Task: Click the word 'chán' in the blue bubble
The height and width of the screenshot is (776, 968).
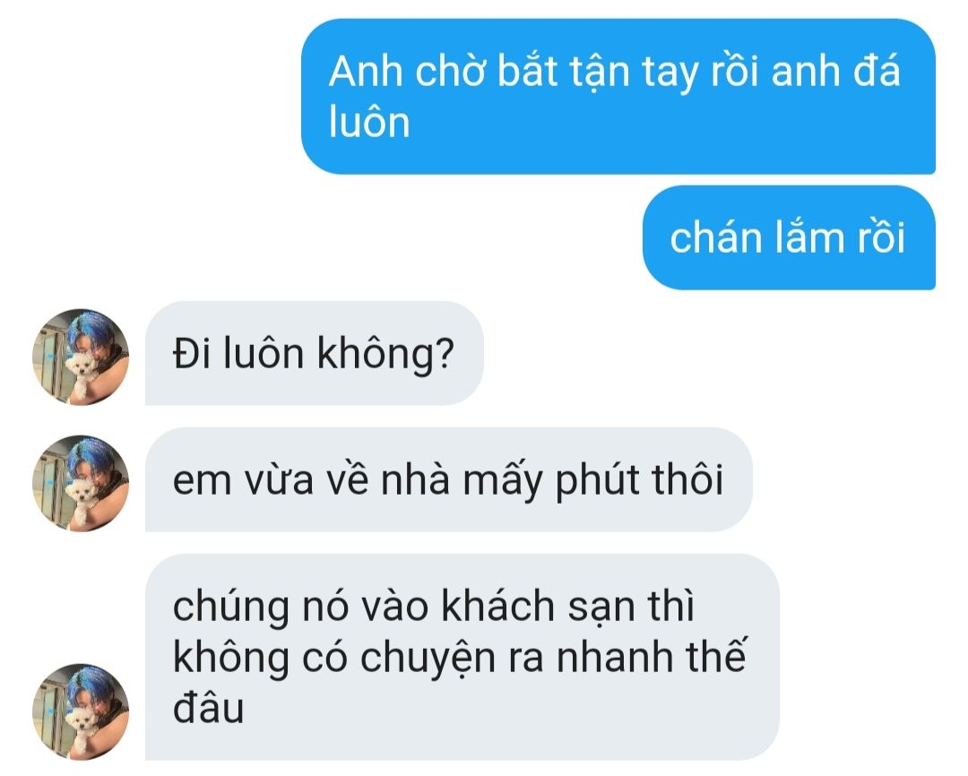Action: (716, 237)
